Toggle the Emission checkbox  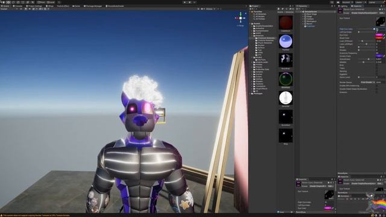point(376,92)
